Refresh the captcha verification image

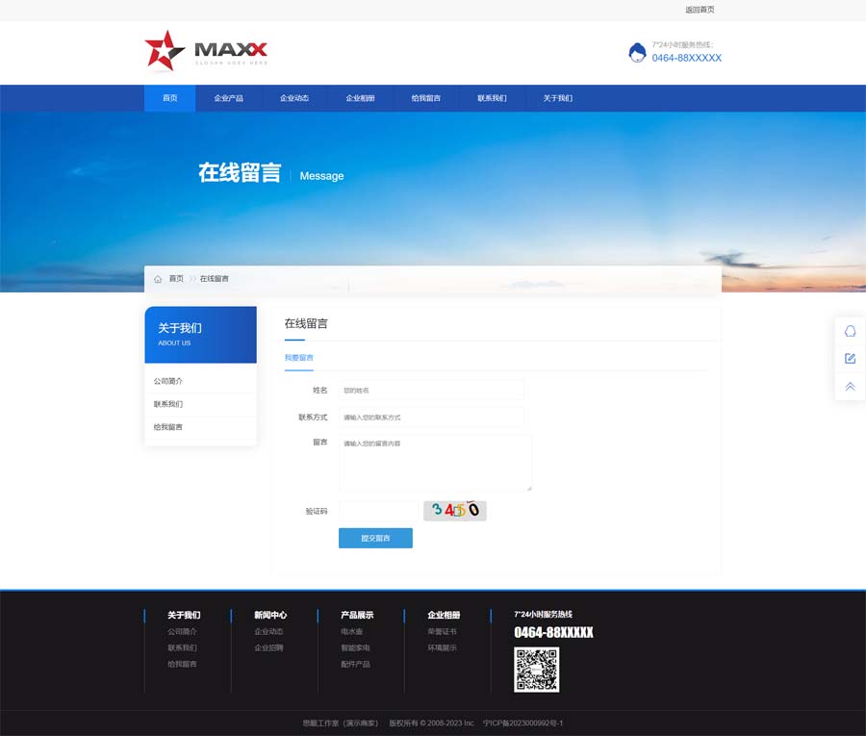pyautogui.click(x=455, y=511)
